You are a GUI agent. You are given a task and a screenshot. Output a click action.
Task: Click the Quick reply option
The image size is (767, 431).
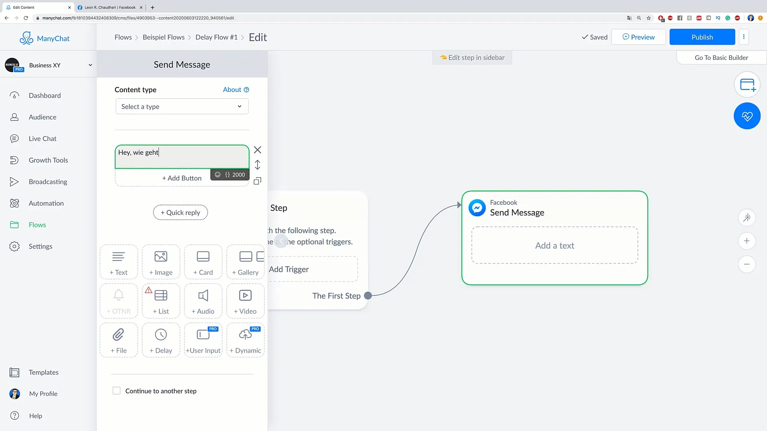[180, 212]
